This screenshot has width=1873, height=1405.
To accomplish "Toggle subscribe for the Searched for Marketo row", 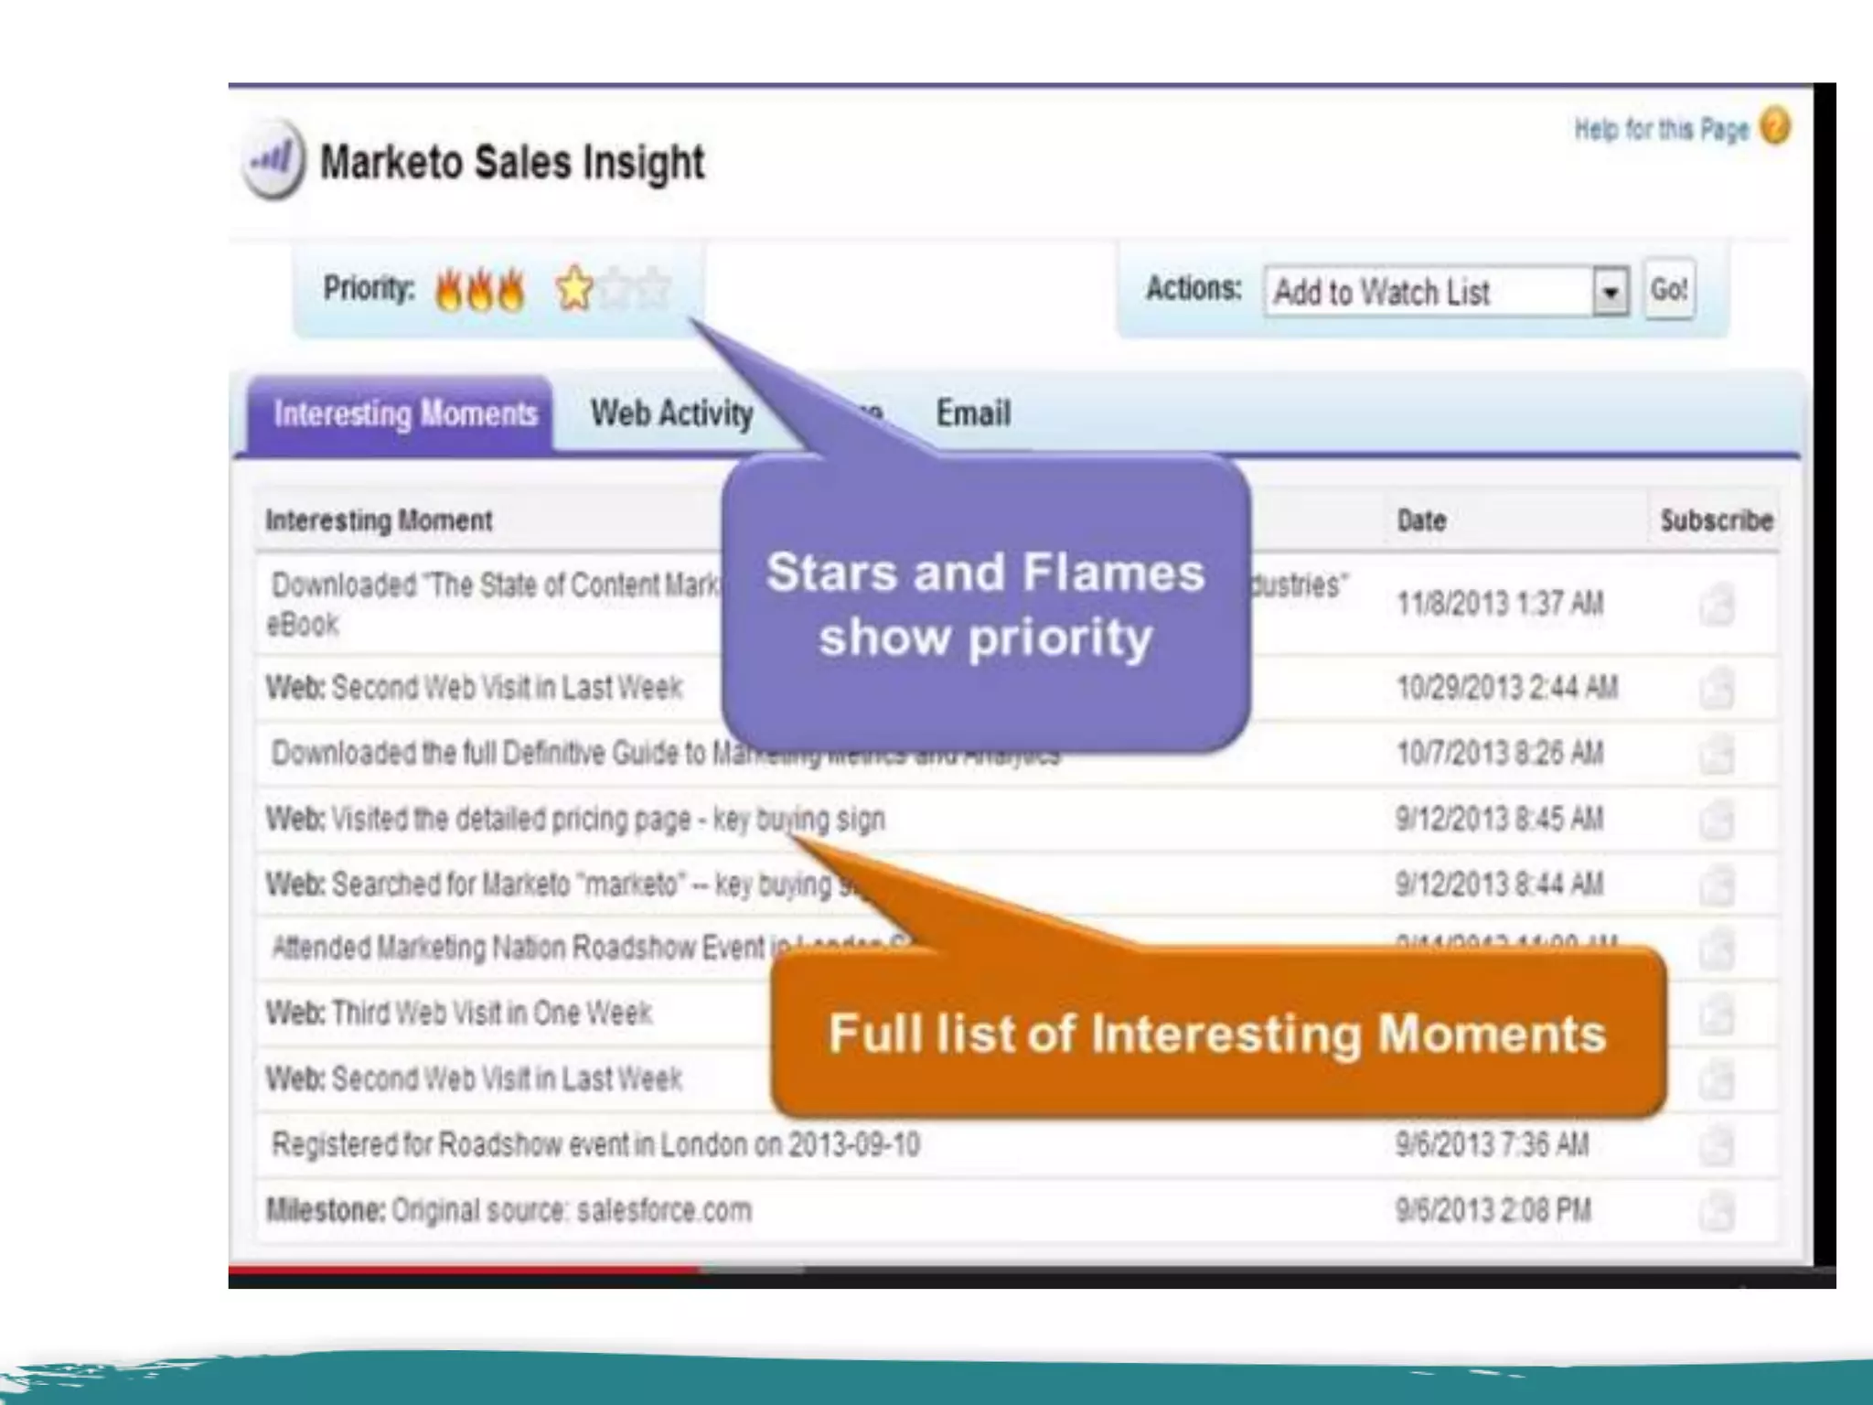I will [1717, 885].
